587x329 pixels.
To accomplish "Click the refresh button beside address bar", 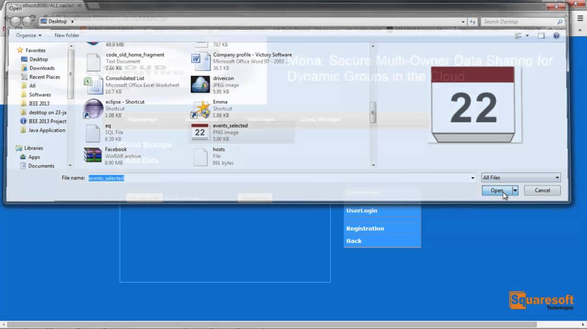I will [472, 22].
